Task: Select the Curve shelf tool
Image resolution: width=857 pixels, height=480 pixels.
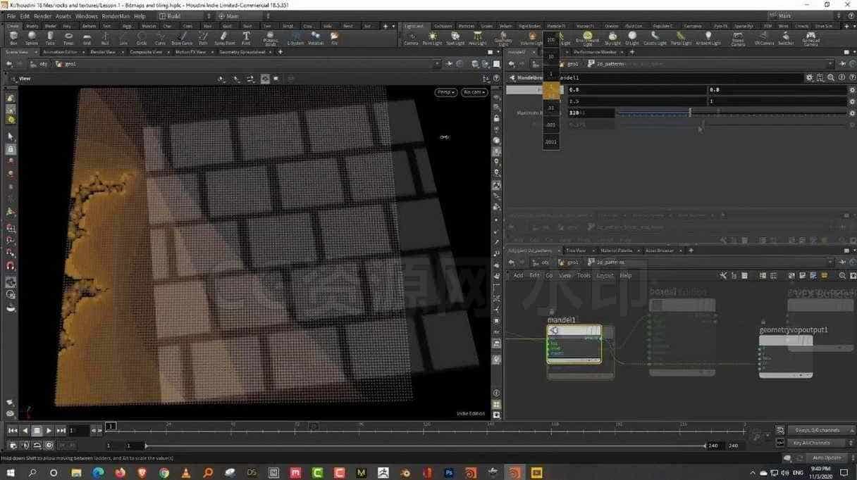Action: tap(160, 37)
